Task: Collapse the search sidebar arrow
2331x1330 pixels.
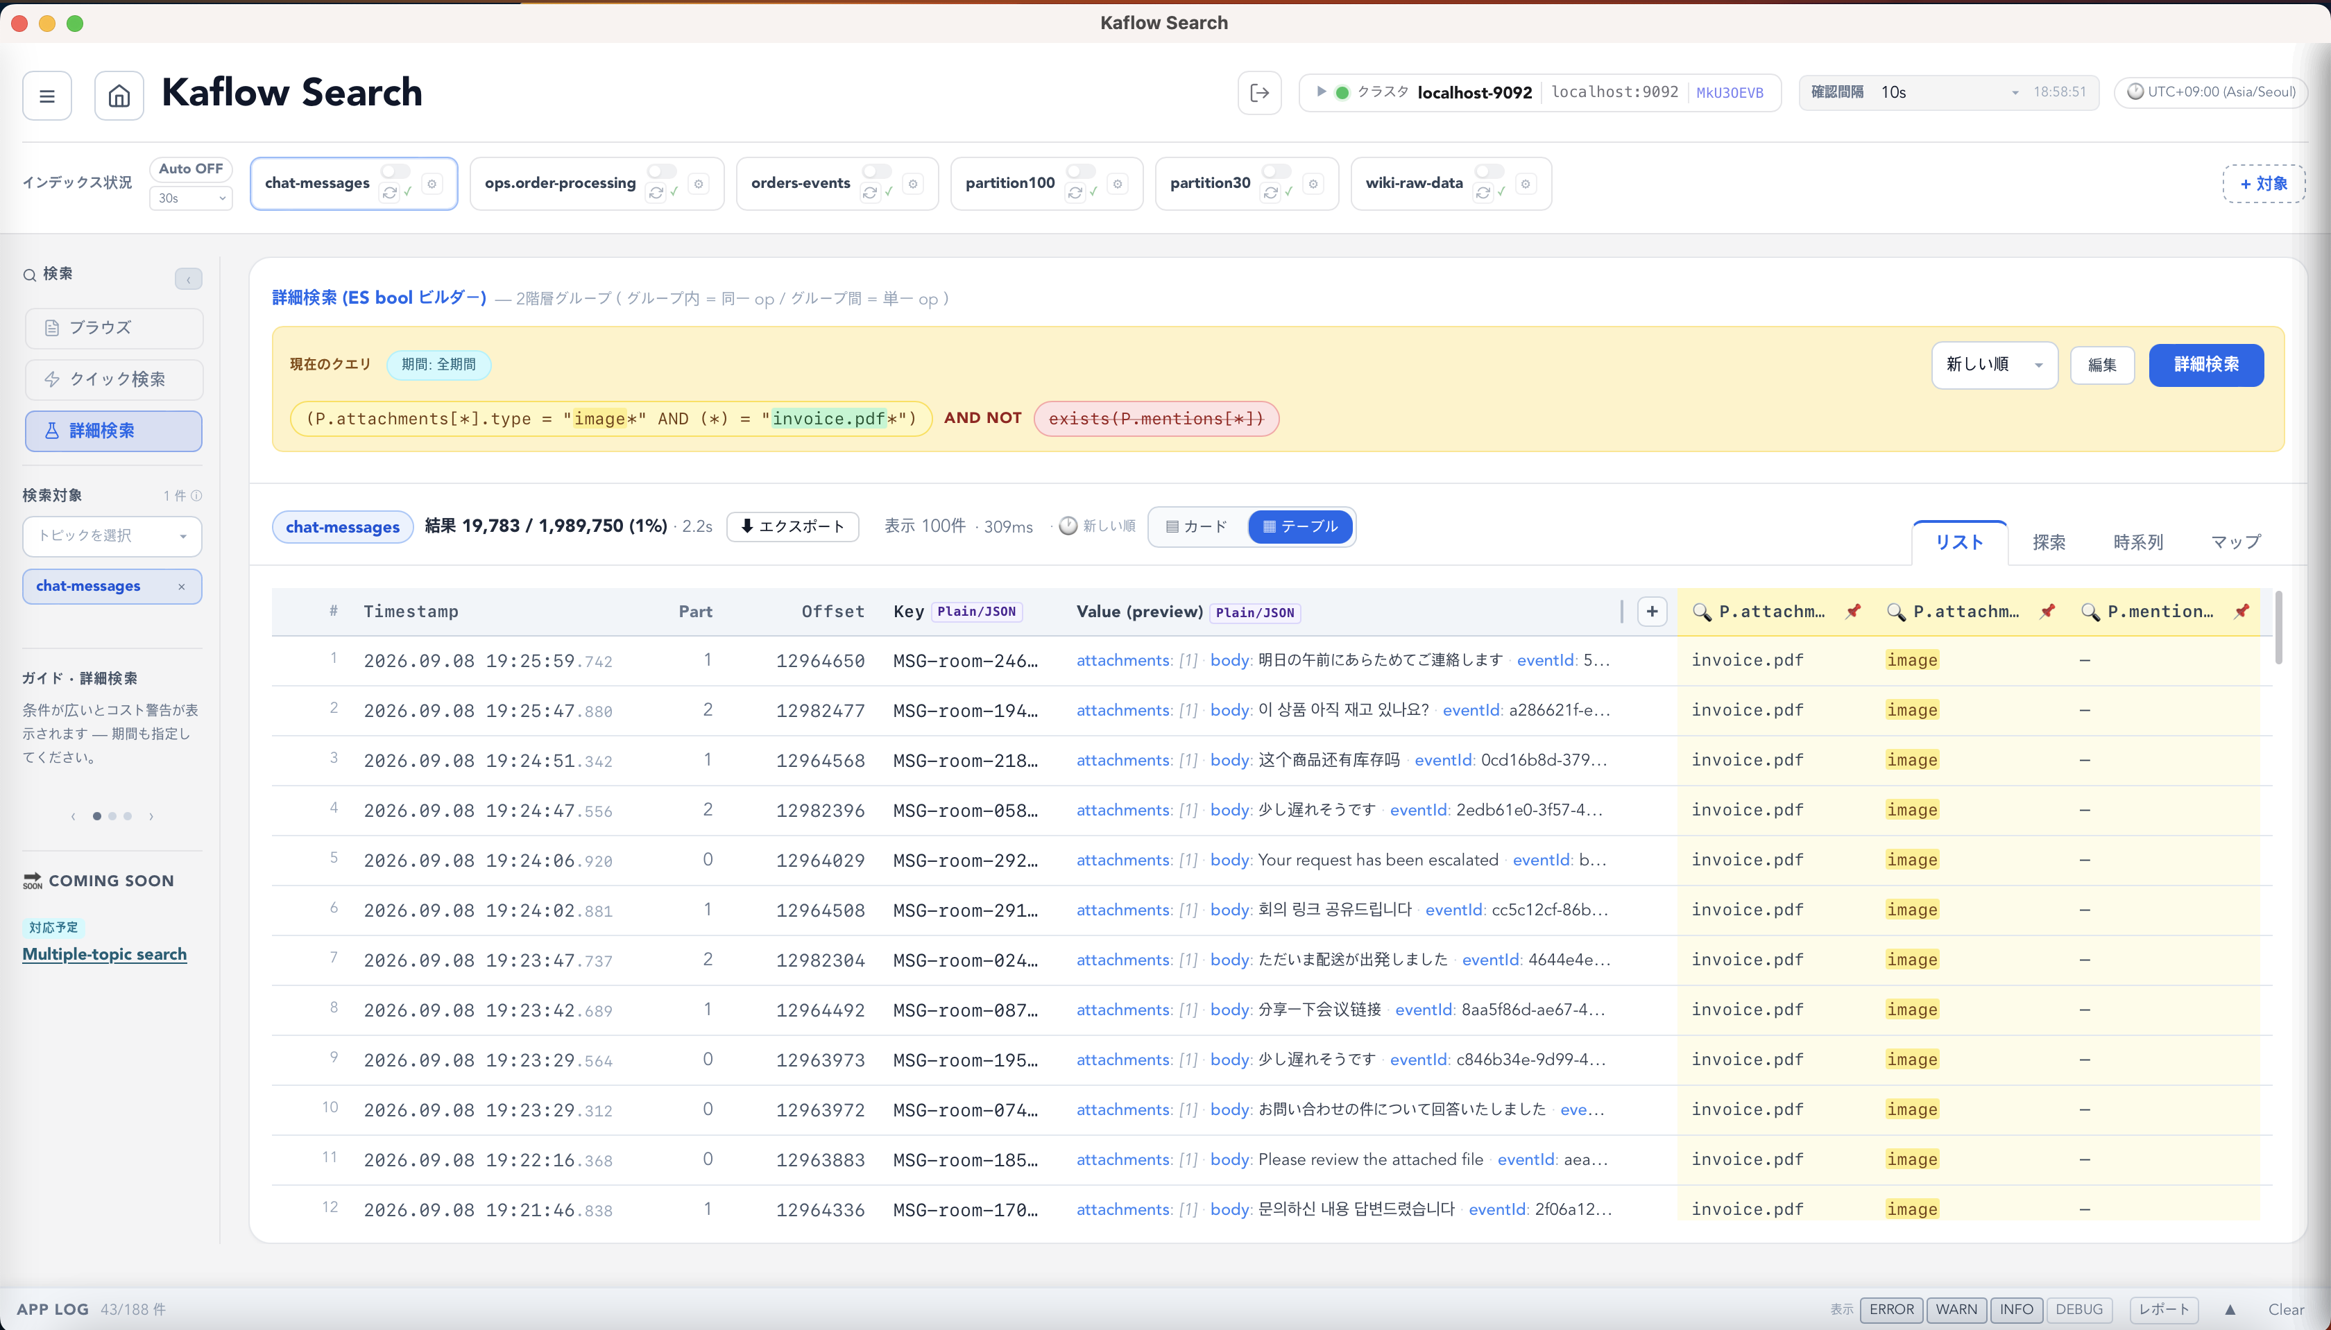Action: [x=188, y=279]
